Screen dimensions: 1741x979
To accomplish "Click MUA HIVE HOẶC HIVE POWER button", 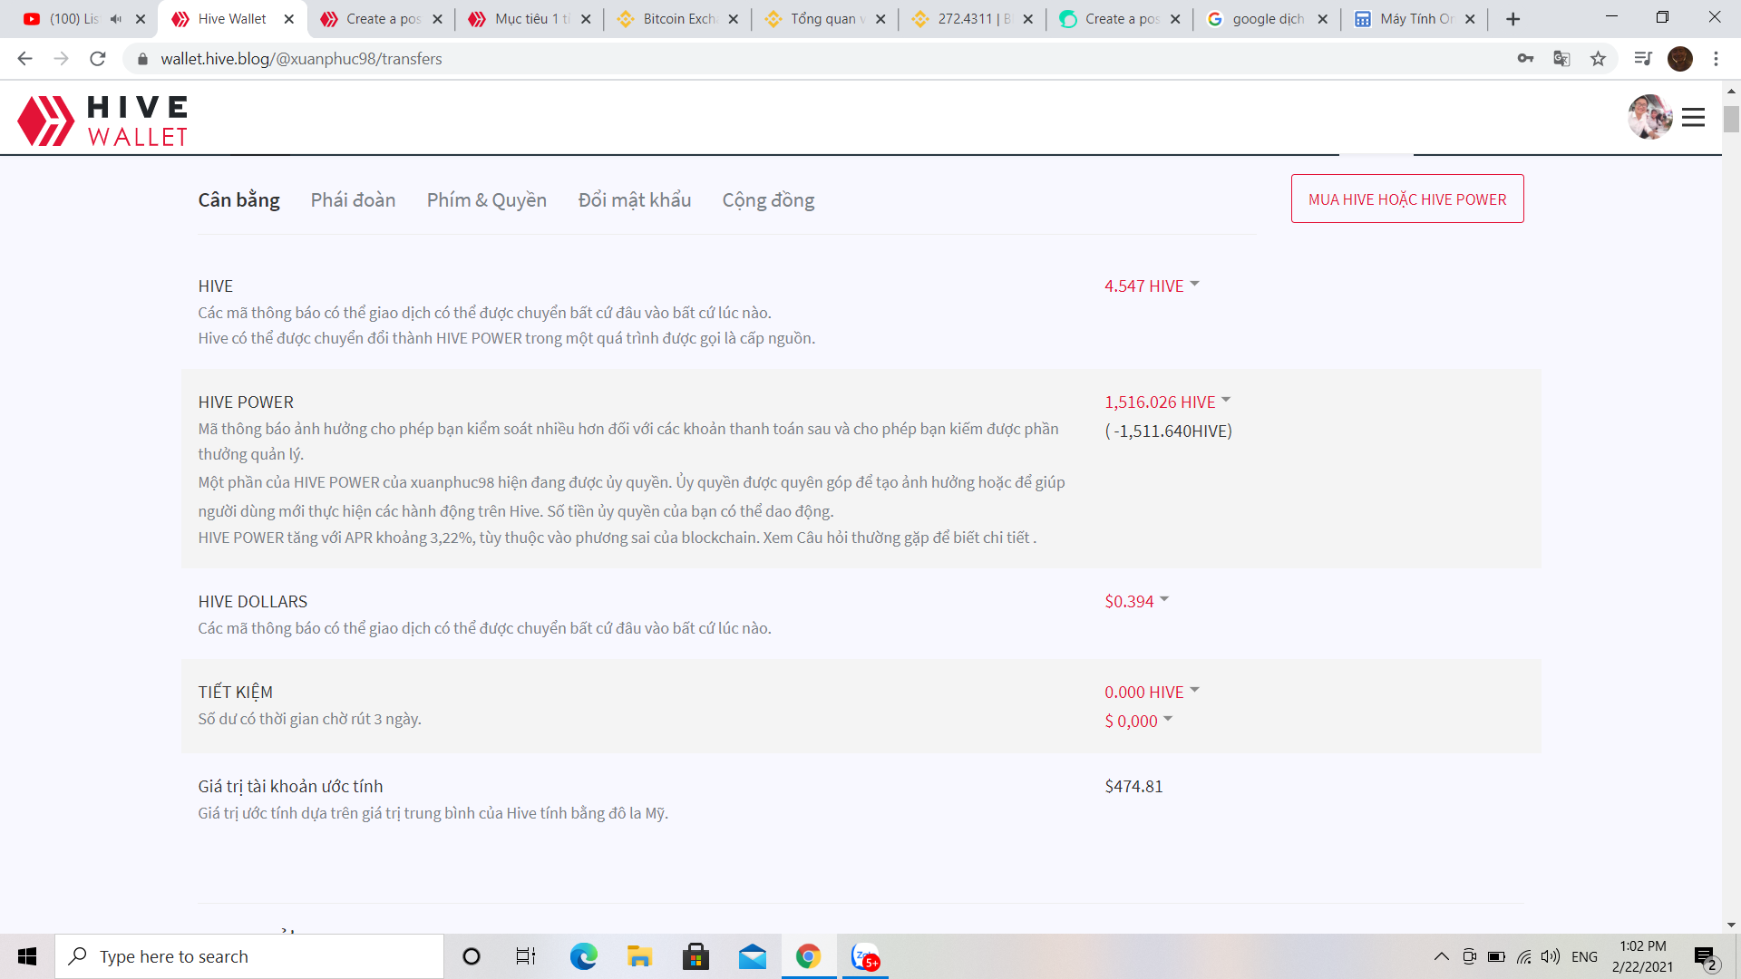I will (x=1407, y=199).
